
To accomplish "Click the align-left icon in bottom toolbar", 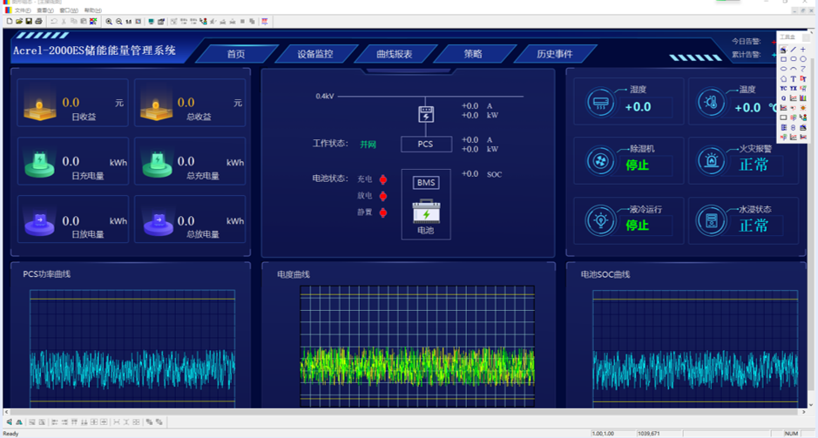I will [55, 421].
